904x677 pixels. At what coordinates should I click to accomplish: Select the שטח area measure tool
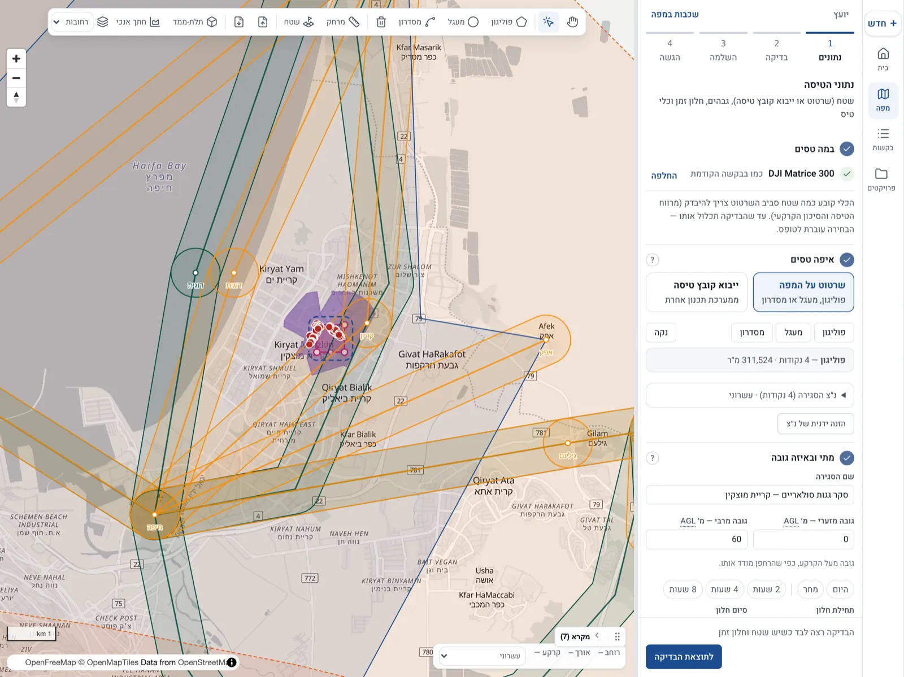click(x=299, y=22)
